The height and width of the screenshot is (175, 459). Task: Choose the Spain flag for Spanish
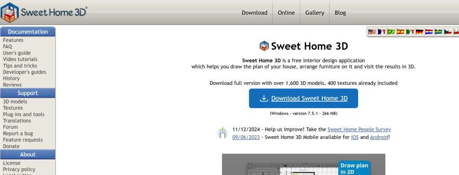point(401,32)
